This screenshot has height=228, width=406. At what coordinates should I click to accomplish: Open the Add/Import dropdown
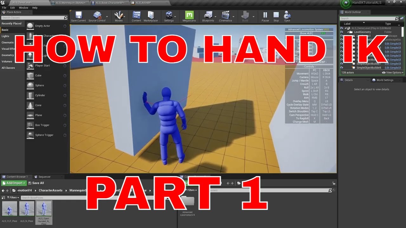click(x=14, y=183)
